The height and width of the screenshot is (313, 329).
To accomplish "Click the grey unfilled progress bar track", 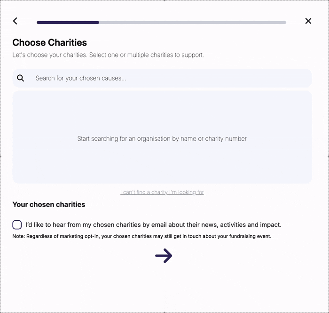I will coord(193,22).
